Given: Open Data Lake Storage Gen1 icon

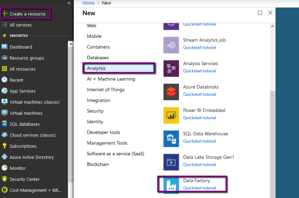Looking at the screenshot, I should 171,162.
